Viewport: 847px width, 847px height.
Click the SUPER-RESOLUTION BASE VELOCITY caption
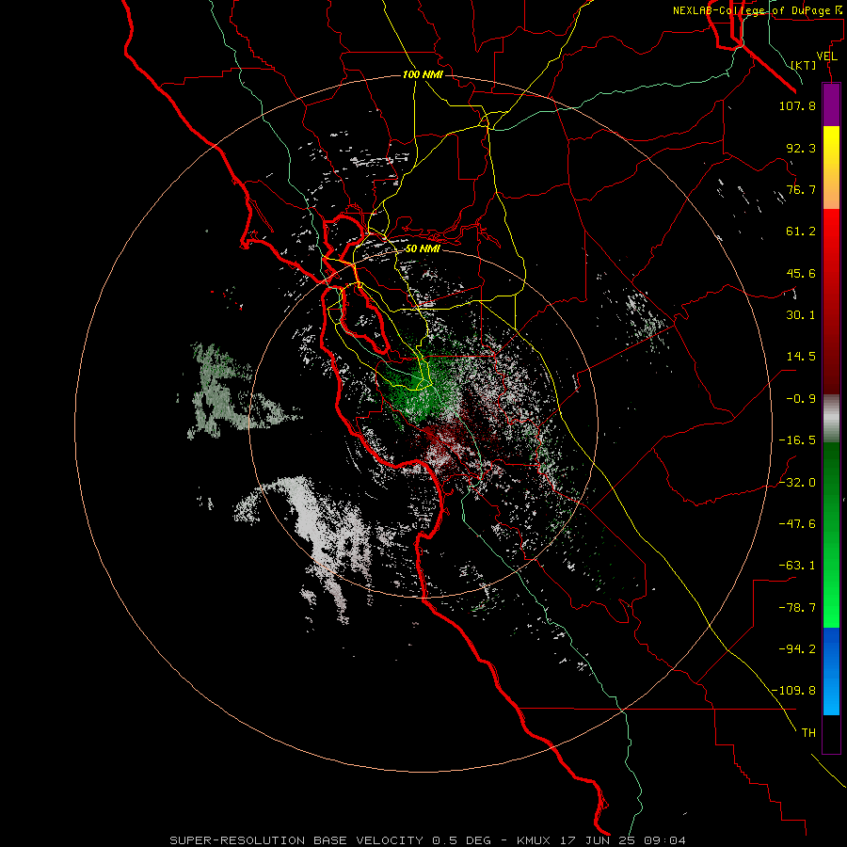click(x=296, y=840)
